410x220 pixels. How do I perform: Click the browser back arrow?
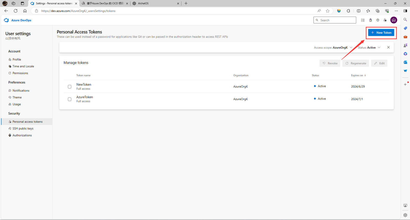pos(6,11)
